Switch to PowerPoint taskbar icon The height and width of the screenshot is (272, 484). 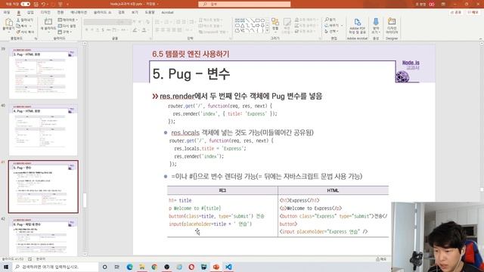coord(216,267)
